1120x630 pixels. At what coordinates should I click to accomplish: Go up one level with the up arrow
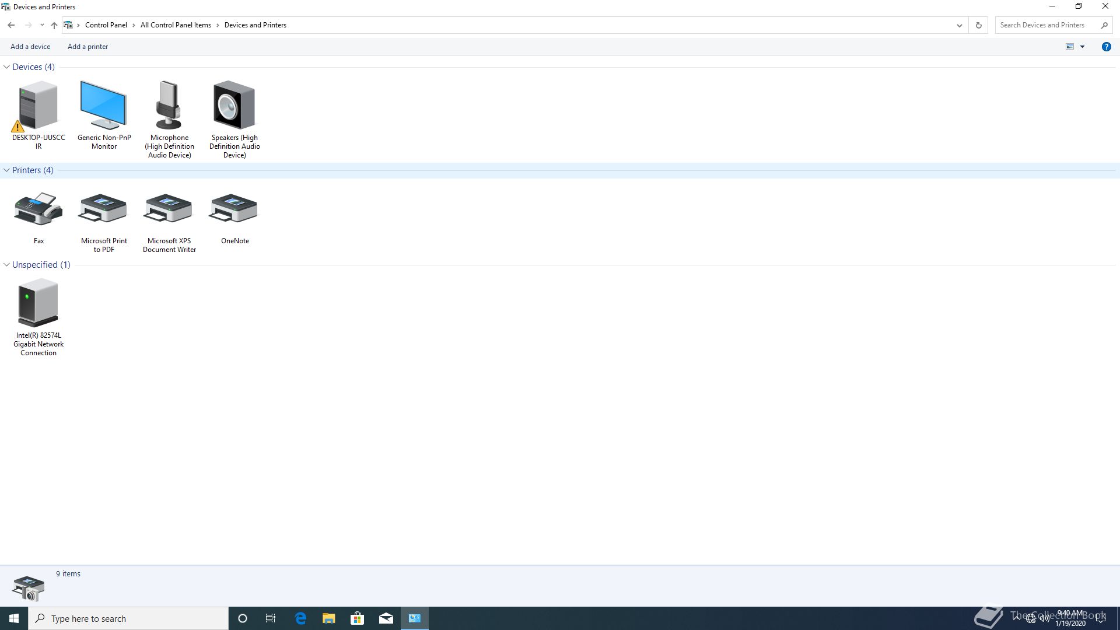[x=54, y=25]
